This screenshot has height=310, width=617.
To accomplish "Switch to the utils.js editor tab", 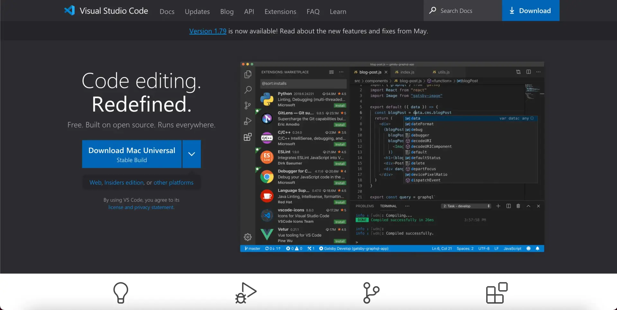I will 441,72.
